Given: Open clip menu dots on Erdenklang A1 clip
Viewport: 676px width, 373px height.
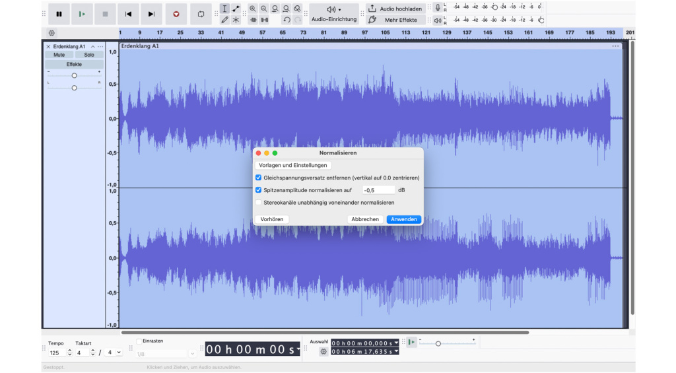Looking at the screenshot, I should click(615, 46).
